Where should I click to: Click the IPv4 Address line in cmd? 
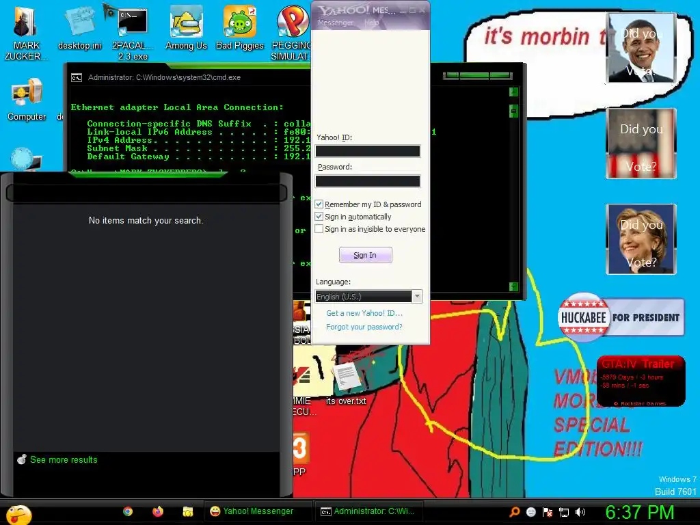click(x=199, y=140)
